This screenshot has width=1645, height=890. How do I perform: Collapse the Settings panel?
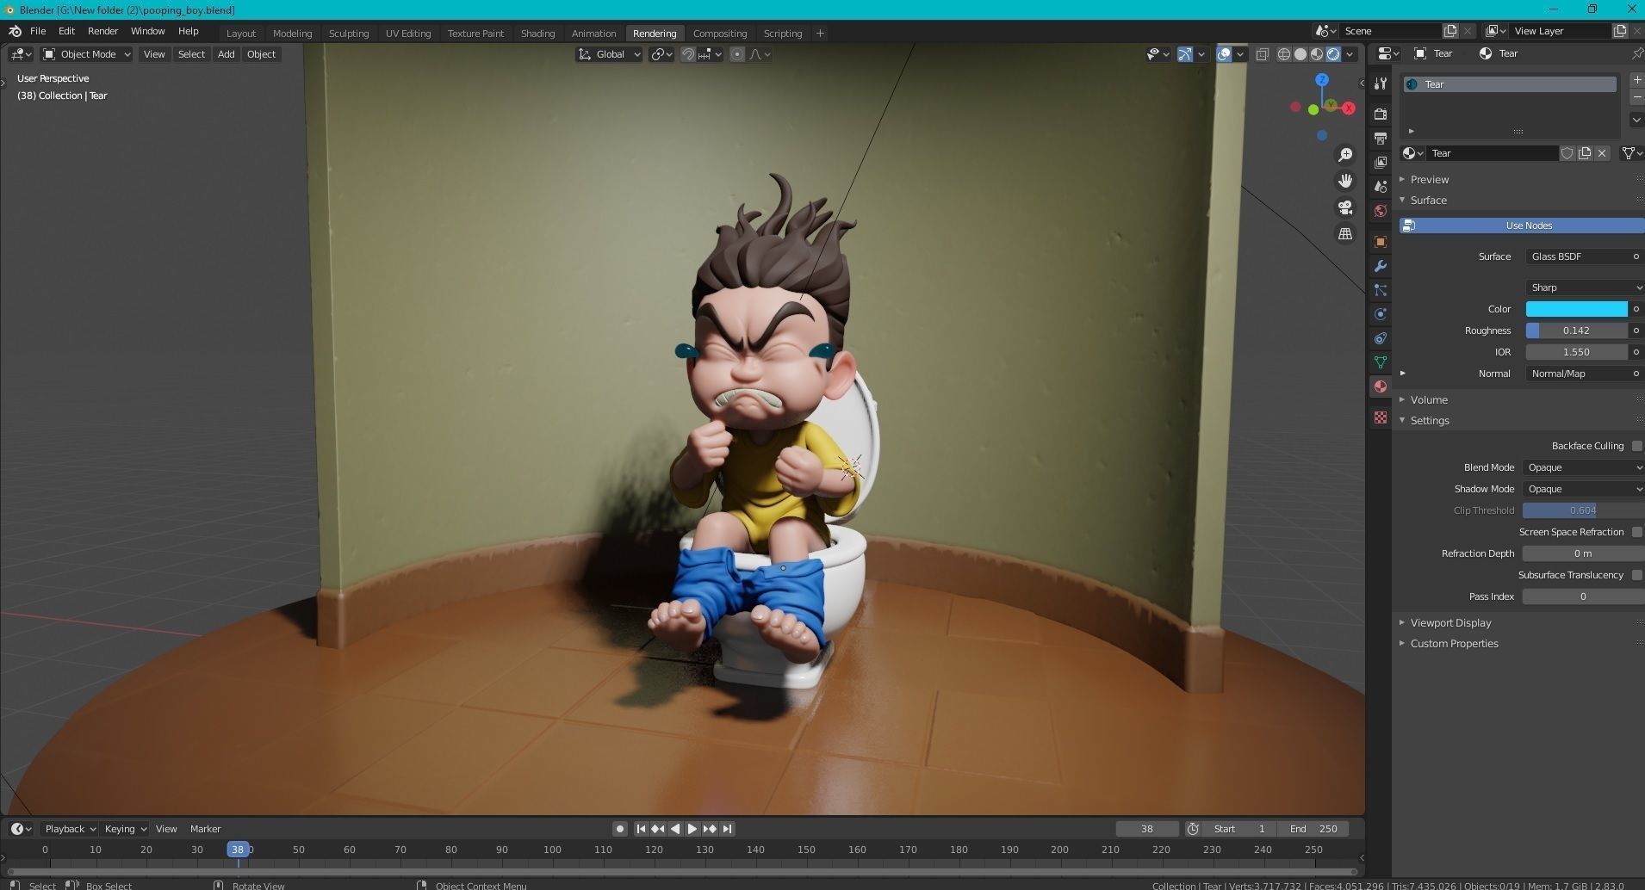[1430, 421]
